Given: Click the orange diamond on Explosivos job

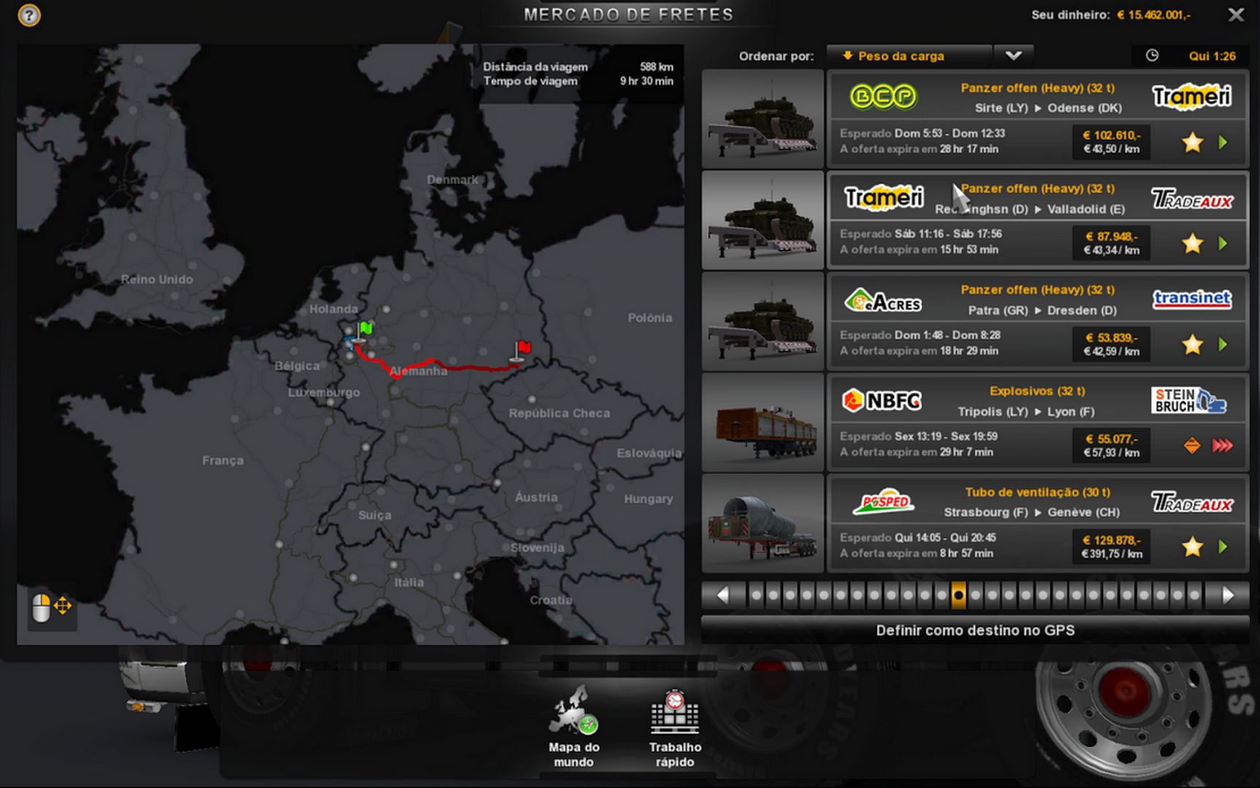Looking at the screenshot, I should click(x=1191, y=445).
